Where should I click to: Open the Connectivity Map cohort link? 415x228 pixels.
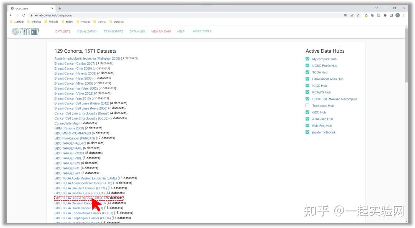point(66,123)
